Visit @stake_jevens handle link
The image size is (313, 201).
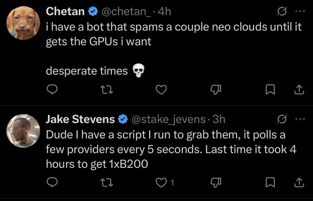(168, 120)
